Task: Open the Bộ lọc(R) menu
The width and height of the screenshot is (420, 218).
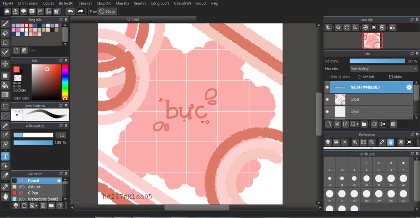Action: (x=66, y=3)
